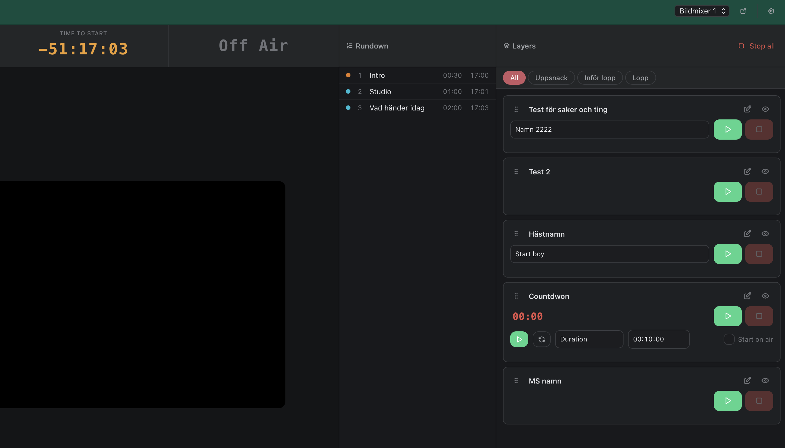Toggle visibility of Test för saker och ting
The image size is (785, 448).
pyautogui.click(x=765, y=109)
